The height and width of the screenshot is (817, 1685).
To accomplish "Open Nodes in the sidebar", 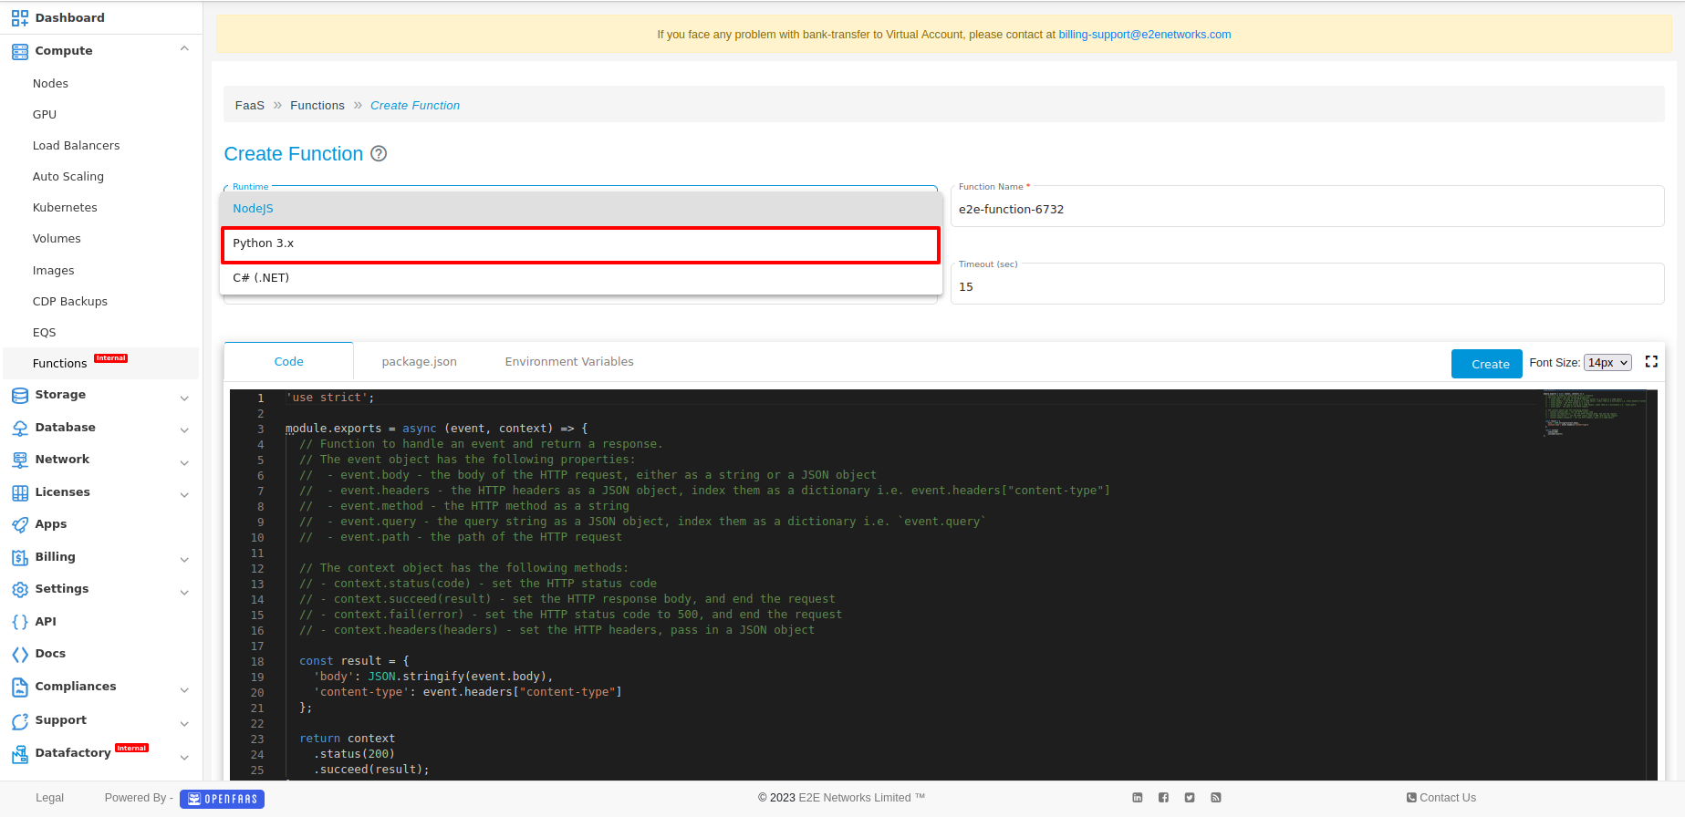I will [x=50, y=84].
